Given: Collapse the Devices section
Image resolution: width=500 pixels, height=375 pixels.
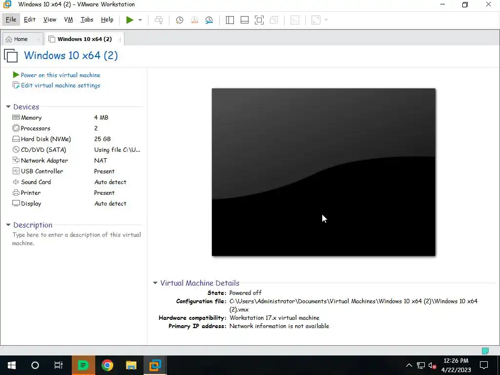Looking at the screenshot, I should click(x=8, y=107).
